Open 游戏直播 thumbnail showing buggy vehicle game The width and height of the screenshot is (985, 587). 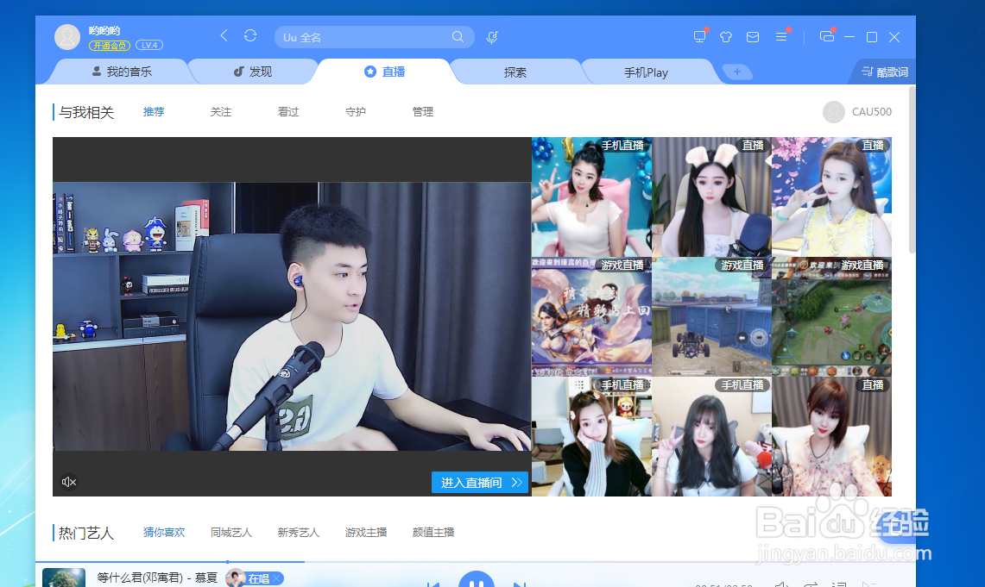[x=711, y=316]
